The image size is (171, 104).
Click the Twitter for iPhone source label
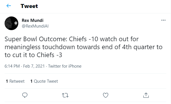tap(65, 66)
